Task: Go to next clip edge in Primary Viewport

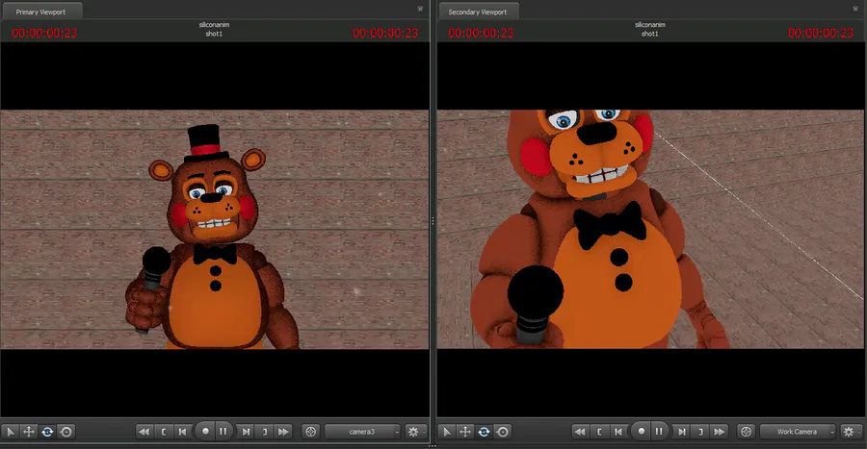Action: click(265, 432)
